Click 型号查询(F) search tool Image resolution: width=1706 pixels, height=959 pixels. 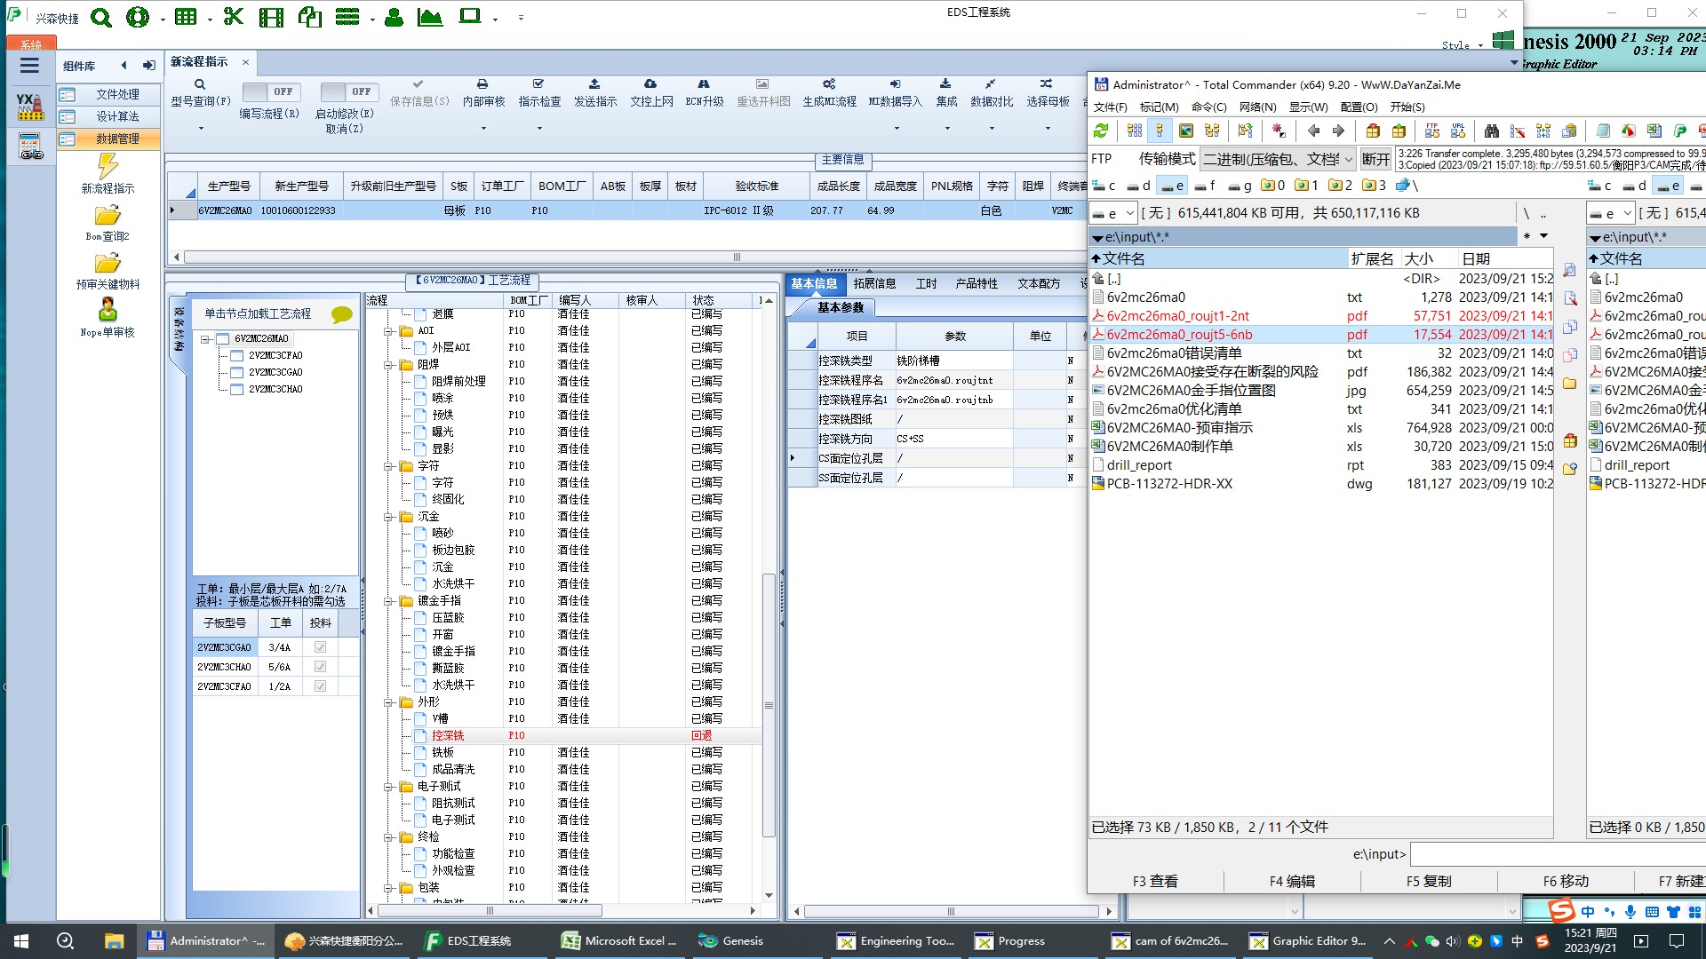click(200, 92)
